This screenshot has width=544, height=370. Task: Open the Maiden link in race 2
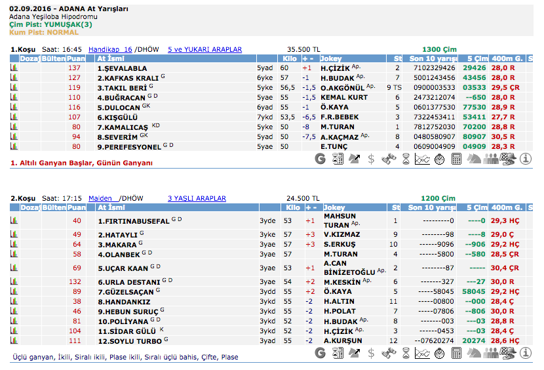tap(102, 198)
